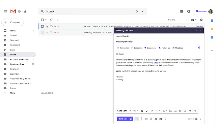Screen dimensions: 216x135
Task: Click the recipient field with Justin Huerter
Action: coord(159,36)
